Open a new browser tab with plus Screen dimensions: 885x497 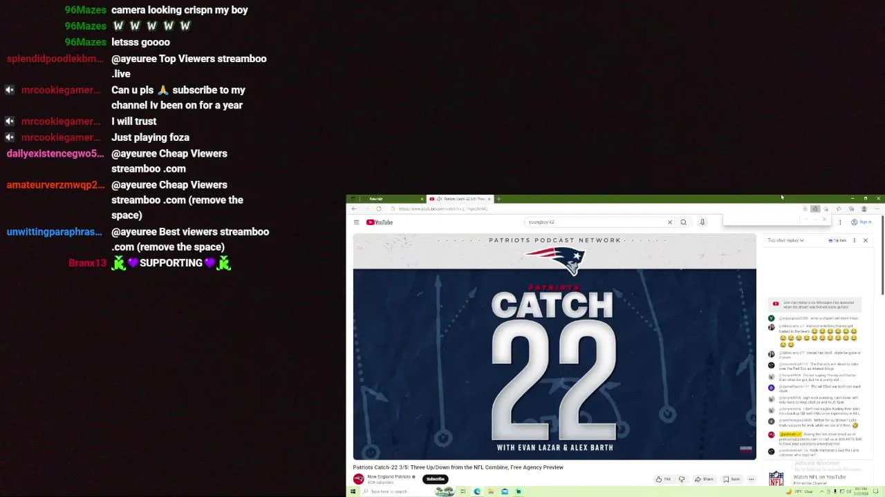click(x=499, y=199)
